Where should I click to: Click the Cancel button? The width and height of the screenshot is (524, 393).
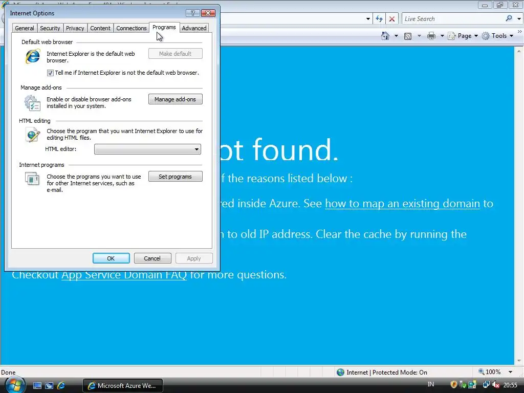152,258
